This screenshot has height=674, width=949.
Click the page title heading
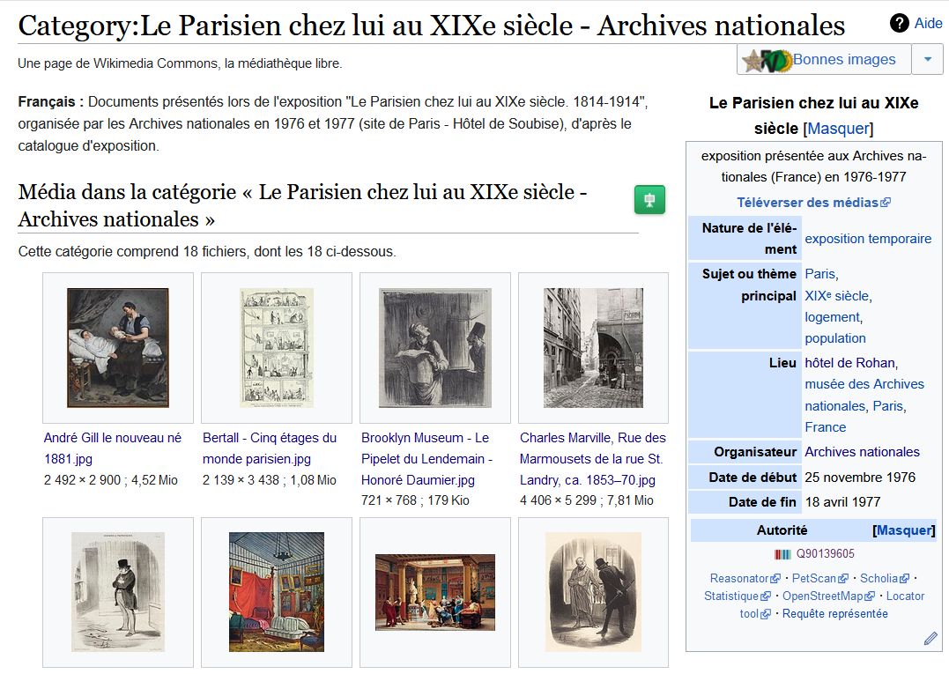point(432,26)
